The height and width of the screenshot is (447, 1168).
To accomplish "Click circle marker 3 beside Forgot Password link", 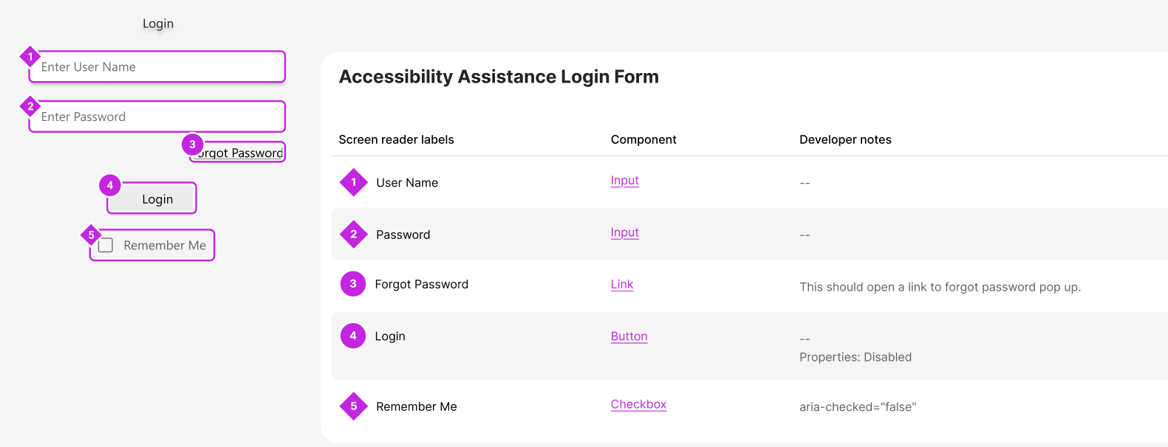I will pyautogui.click(x=192, y=145).
